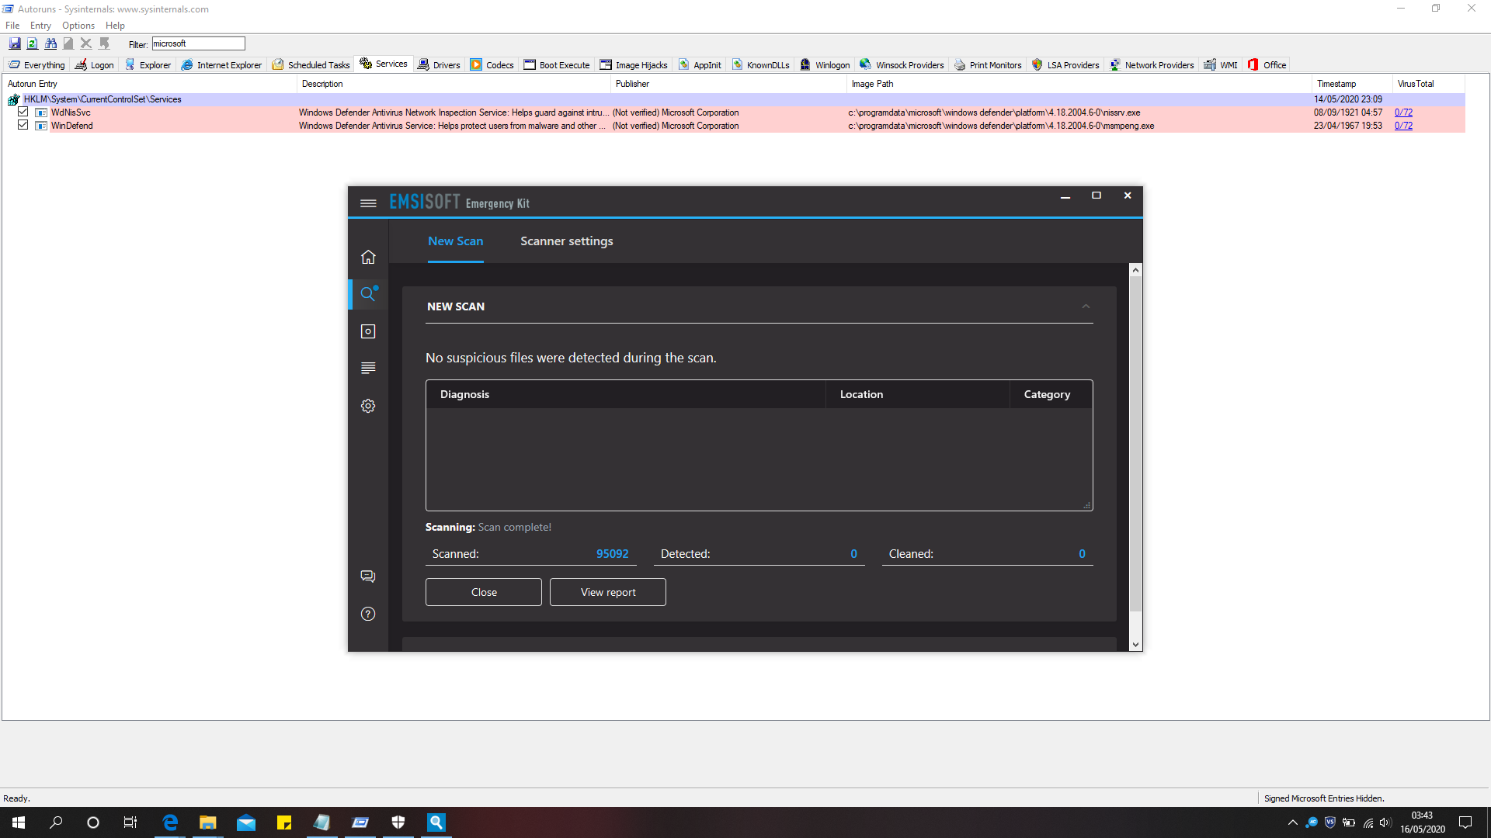
Task: Show hidden system tray icons
Action: [x=1292, y=822]
